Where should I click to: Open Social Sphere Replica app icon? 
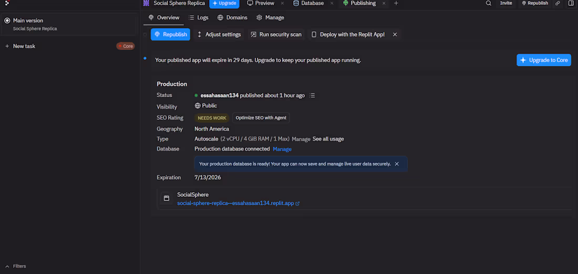(x=147, y=3)
